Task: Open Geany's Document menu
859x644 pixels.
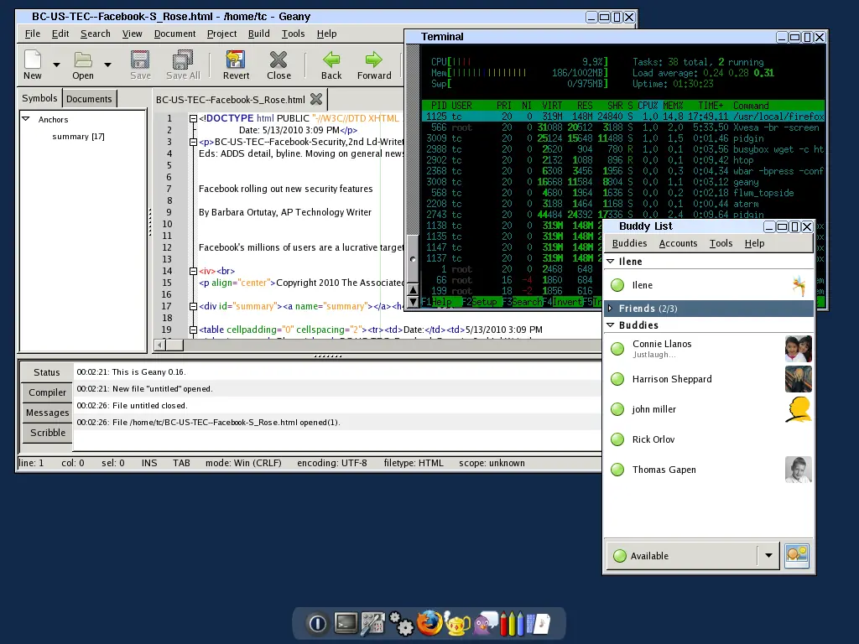Action: tap(174, 34)
